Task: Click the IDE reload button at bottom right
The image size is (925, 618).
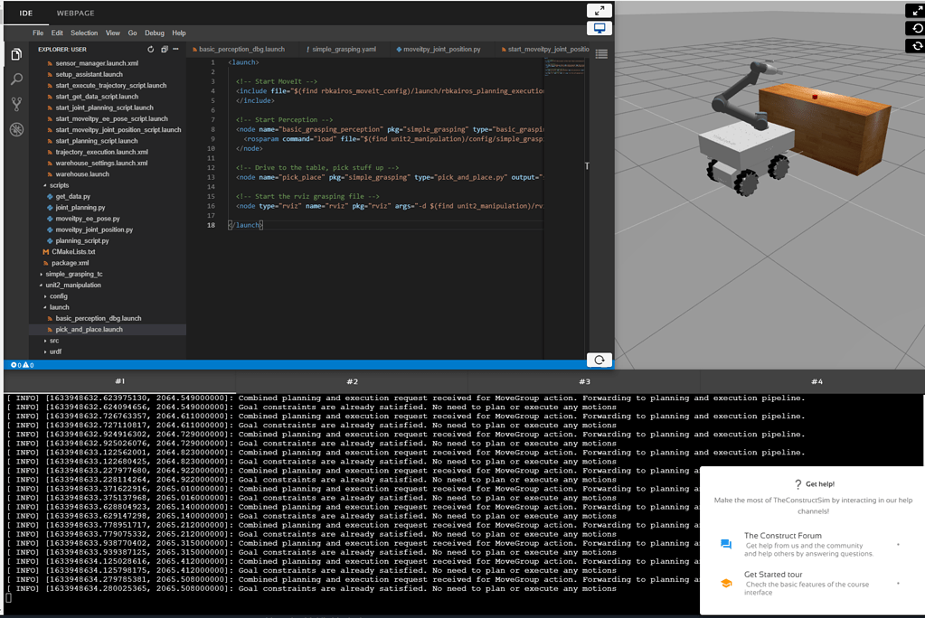Action: (x=599, y=360)
